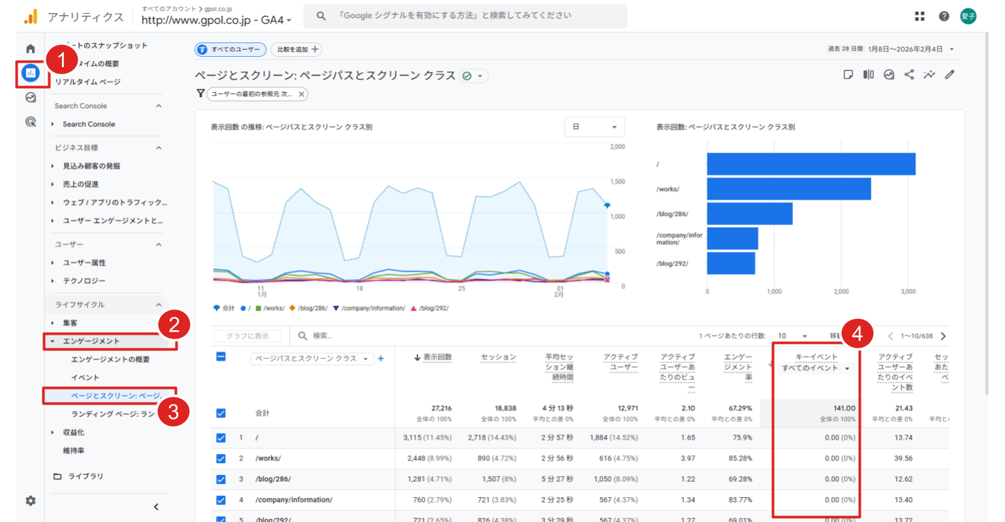Toggle the /blog/286/ row checkbox
This screenshot has width=1005, height=522.
tap(221, 480)
